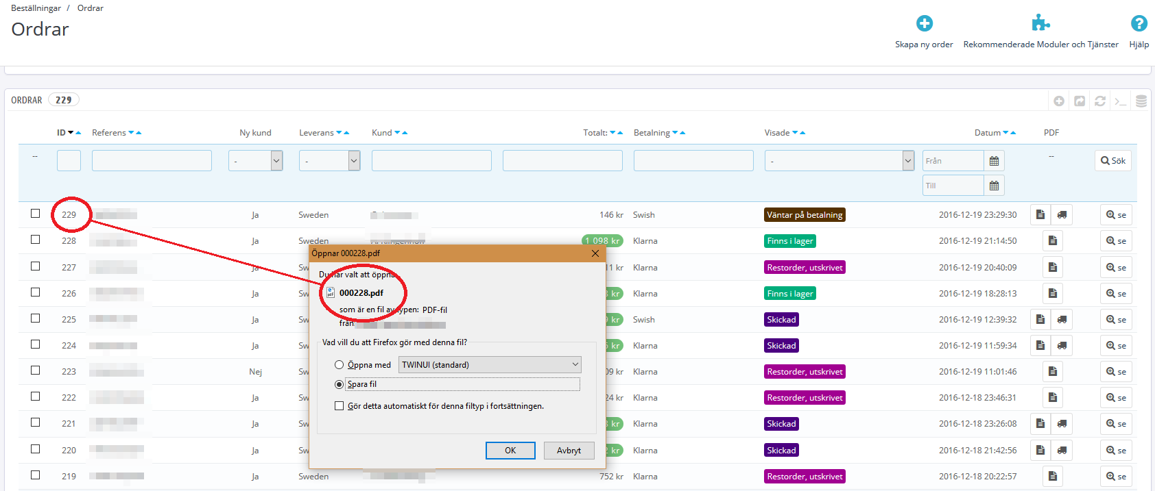Open the Ny kund filter dropdown

point(255,161)
